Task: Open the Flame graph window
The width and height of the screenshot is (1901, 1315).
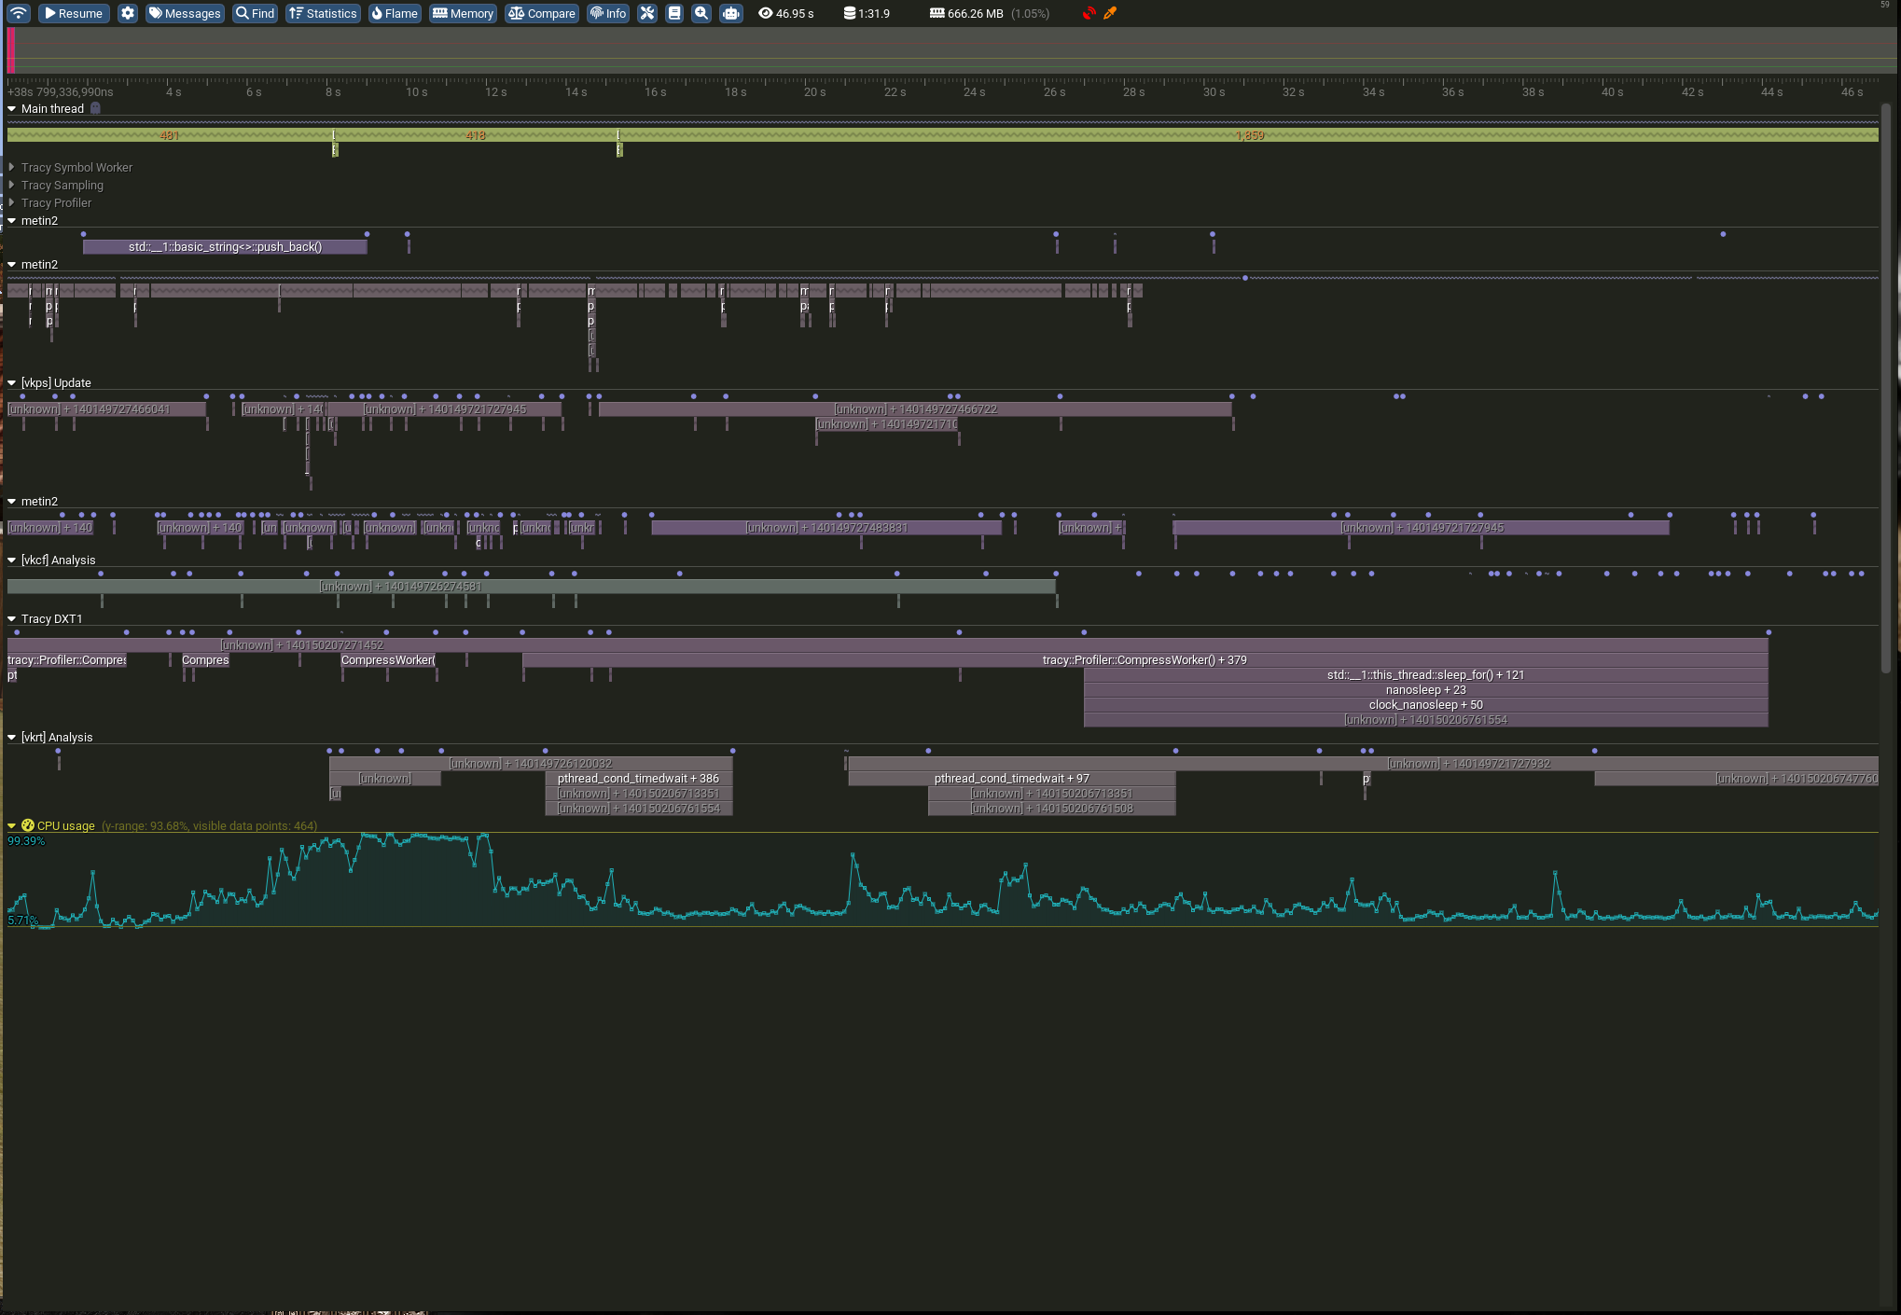Action: (395, 13)
